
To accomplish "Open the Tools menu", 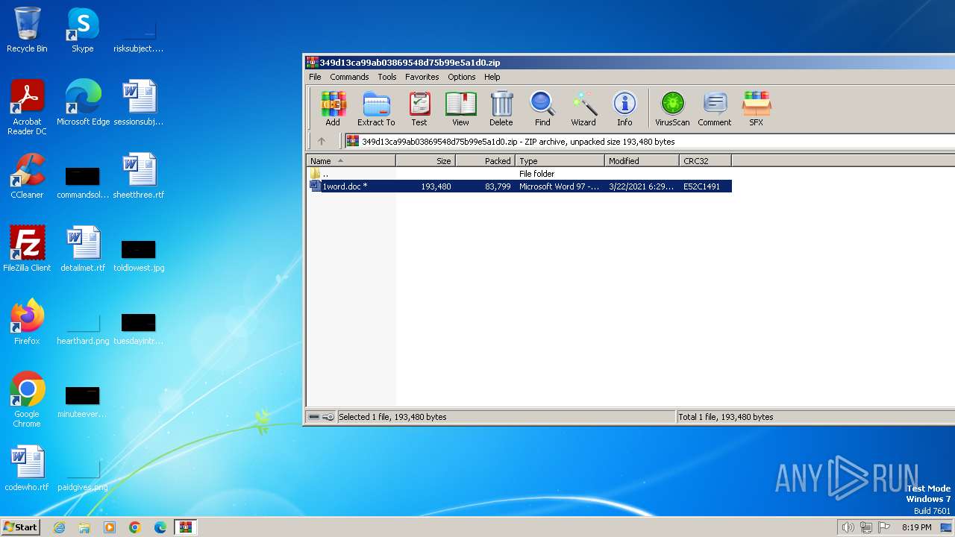I will 387,77.
